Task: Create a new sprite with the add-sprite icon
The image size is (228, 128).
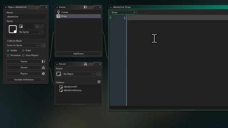Action: coord(21,26)
